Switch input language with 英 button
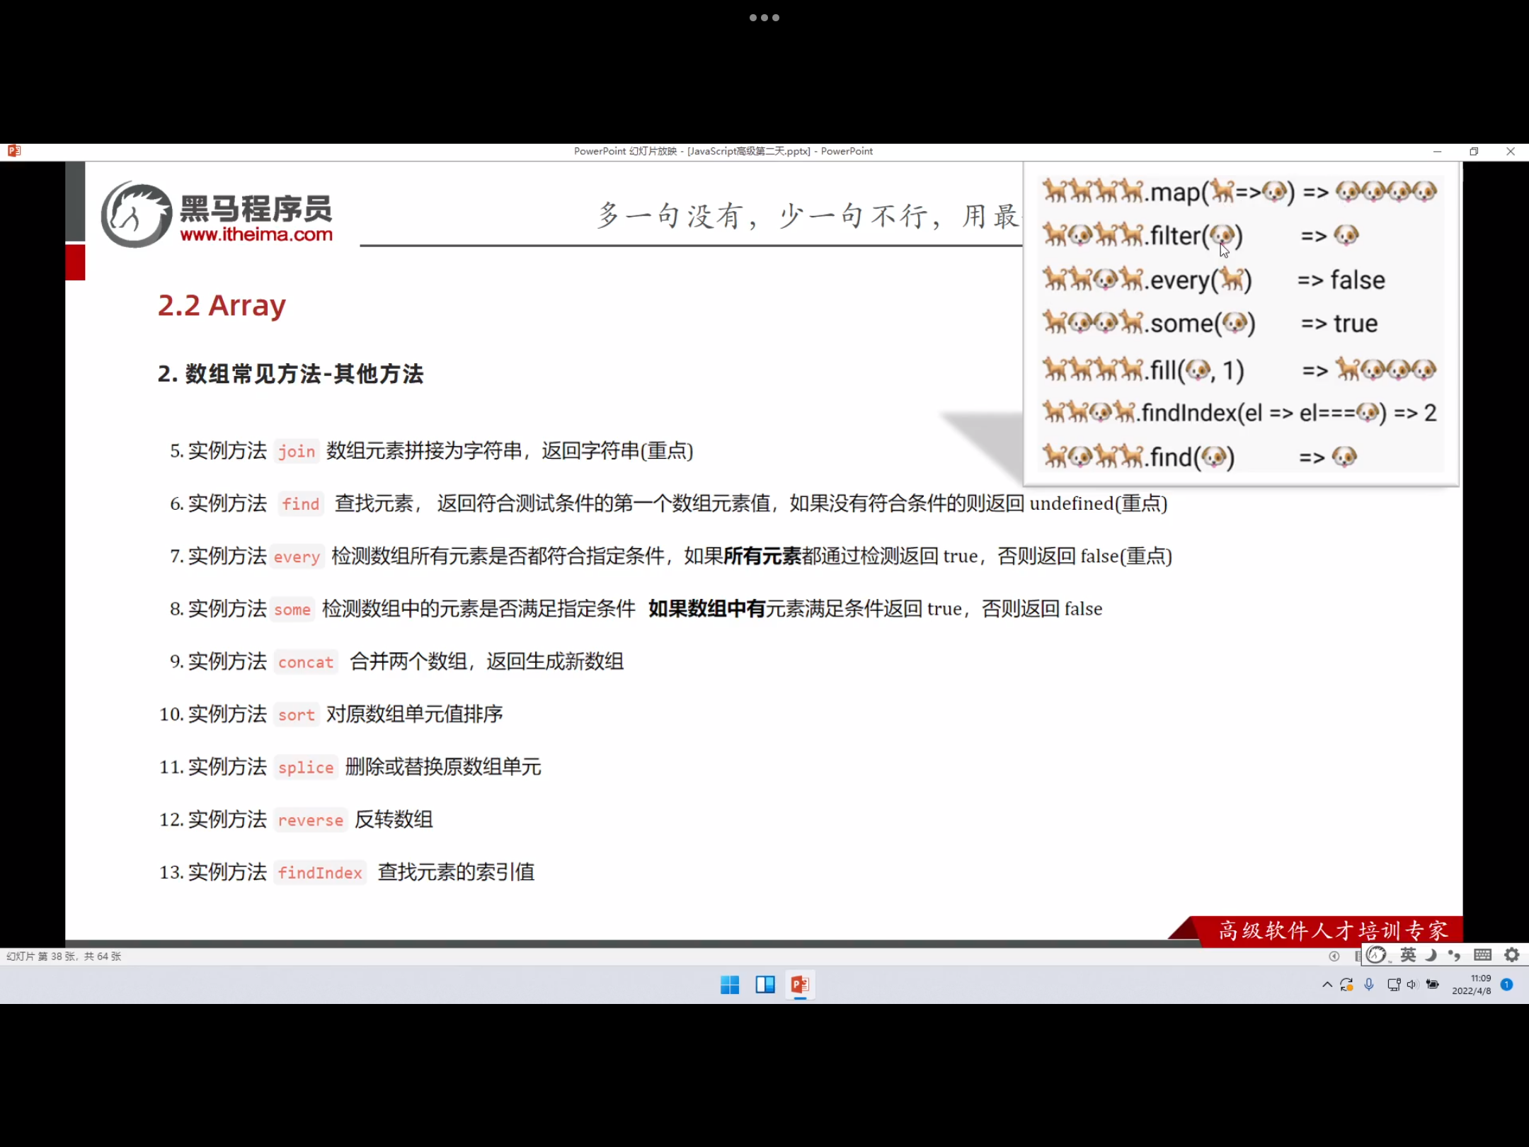Image resolution: width=1529 pixels, height=1147 pixels. (1408, 955)
